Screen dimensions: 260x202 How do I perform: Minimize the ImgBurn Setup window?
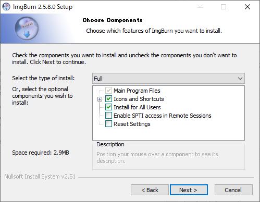(x=200, y=7)
